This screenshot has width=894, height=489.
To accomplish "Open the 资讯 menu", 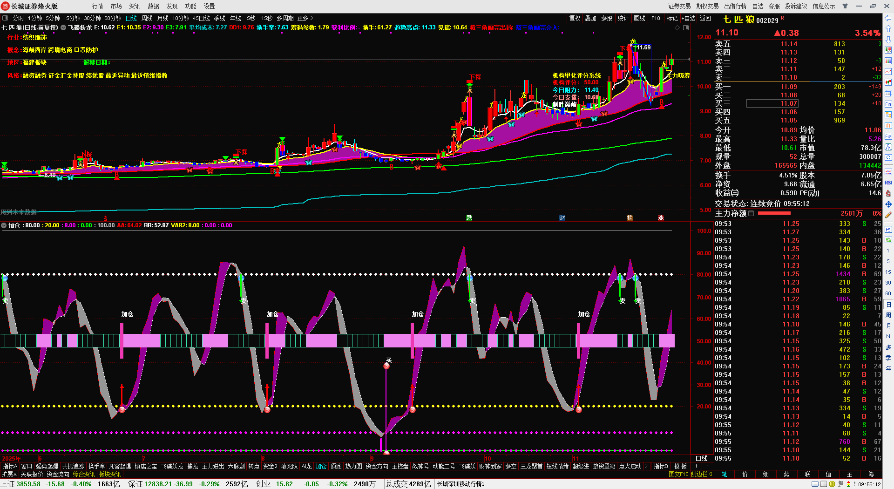I will (135, 6).
